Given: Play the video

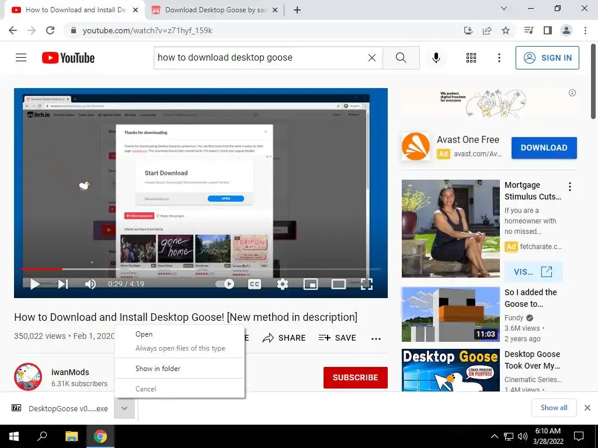Looking at the screenshot, I should 34,284.
